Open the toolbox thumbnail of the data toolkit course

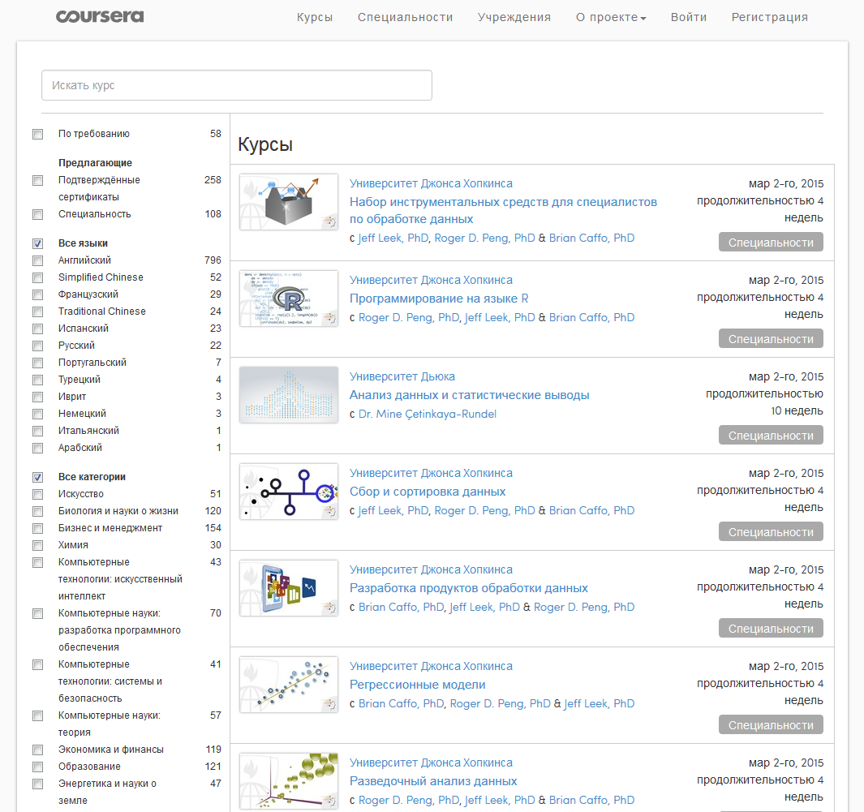[289, 202]
